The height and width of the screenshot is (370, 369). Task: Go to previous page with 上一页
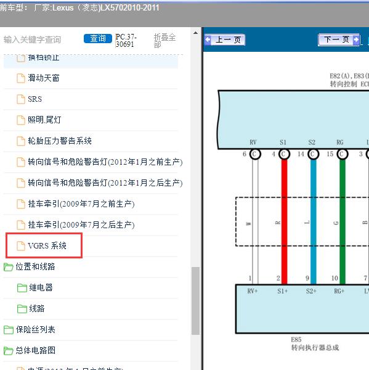click(x=225, y=39)
